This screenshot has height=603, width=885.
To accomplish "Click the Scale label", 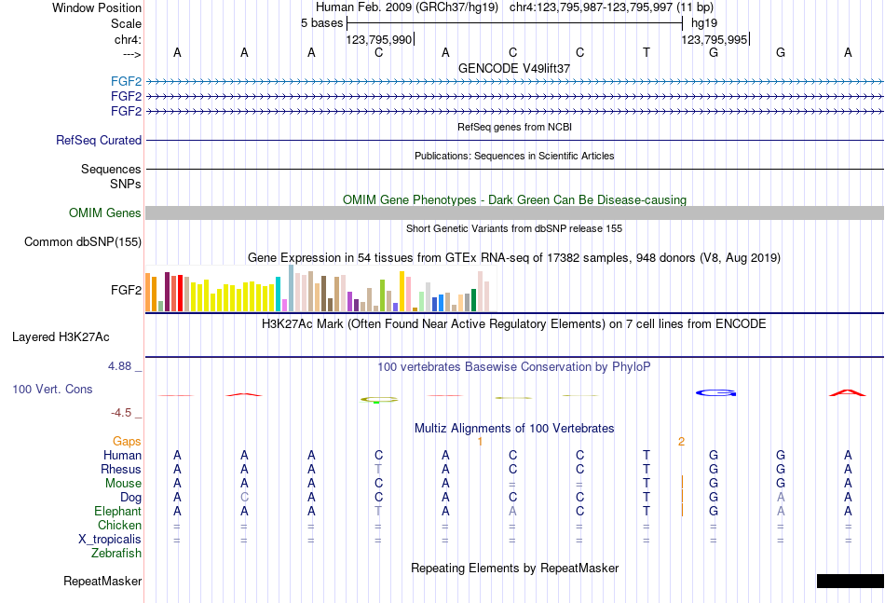I will click(126, 23).
